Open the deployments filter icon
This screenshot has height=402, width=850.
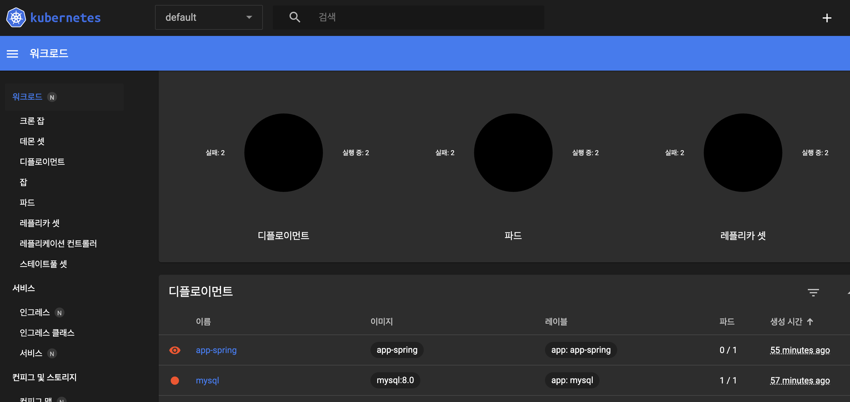[813, 292]
